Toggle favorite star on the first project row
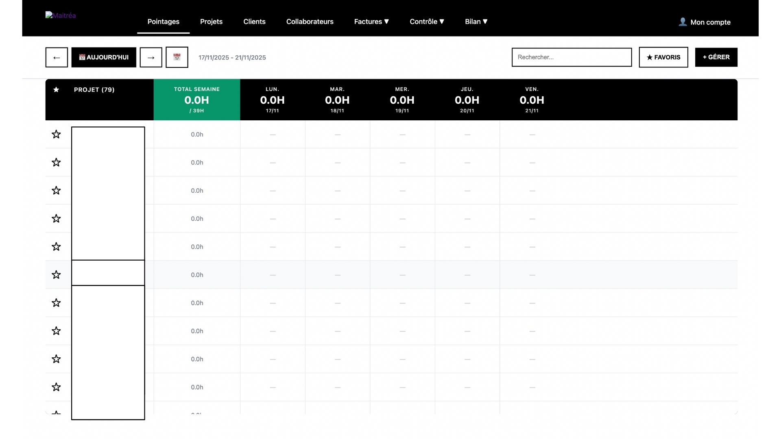This screenshot has width=781, height=439. (56, 135)
